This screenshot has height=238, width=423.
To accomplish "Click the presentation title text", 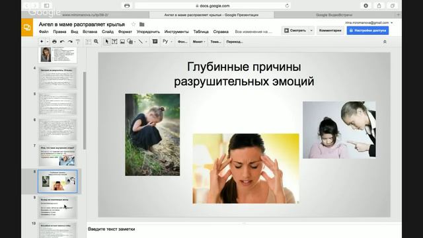I will [82, 24].
